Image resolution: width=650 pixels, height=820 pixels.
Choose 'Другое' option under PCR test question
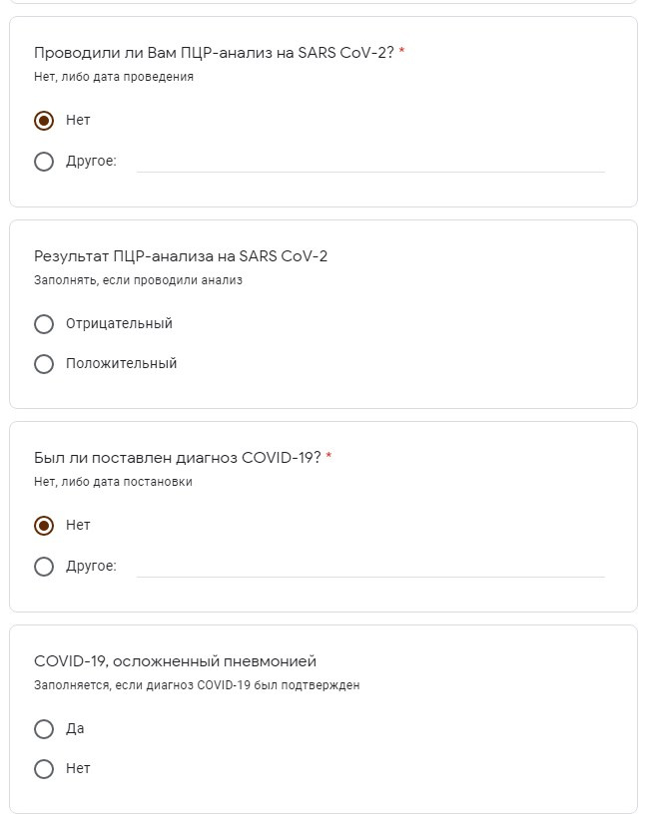44,161
